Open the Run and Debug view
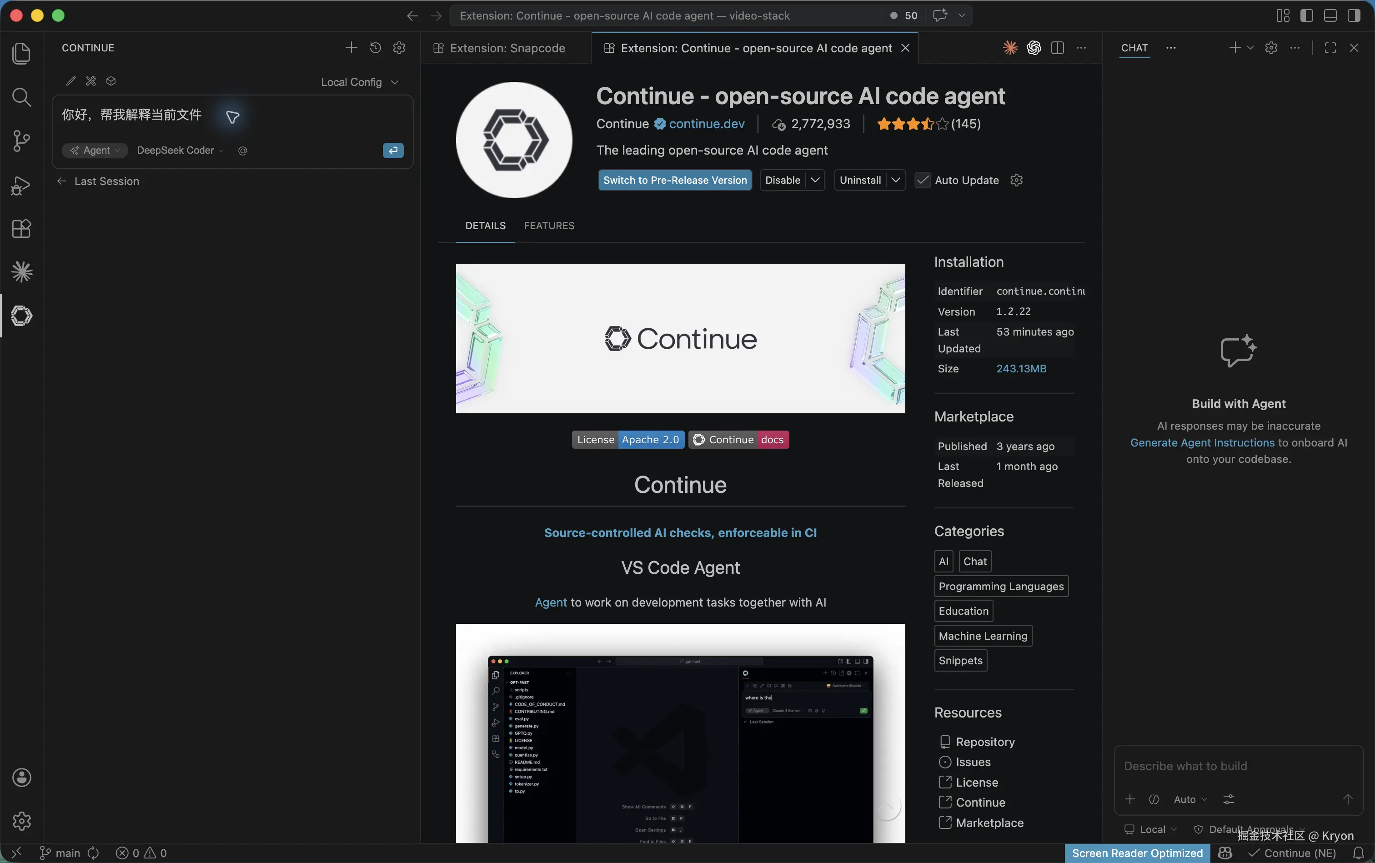Image resolution: width=1375 pixels, height=863 pixels. point(21,186)
